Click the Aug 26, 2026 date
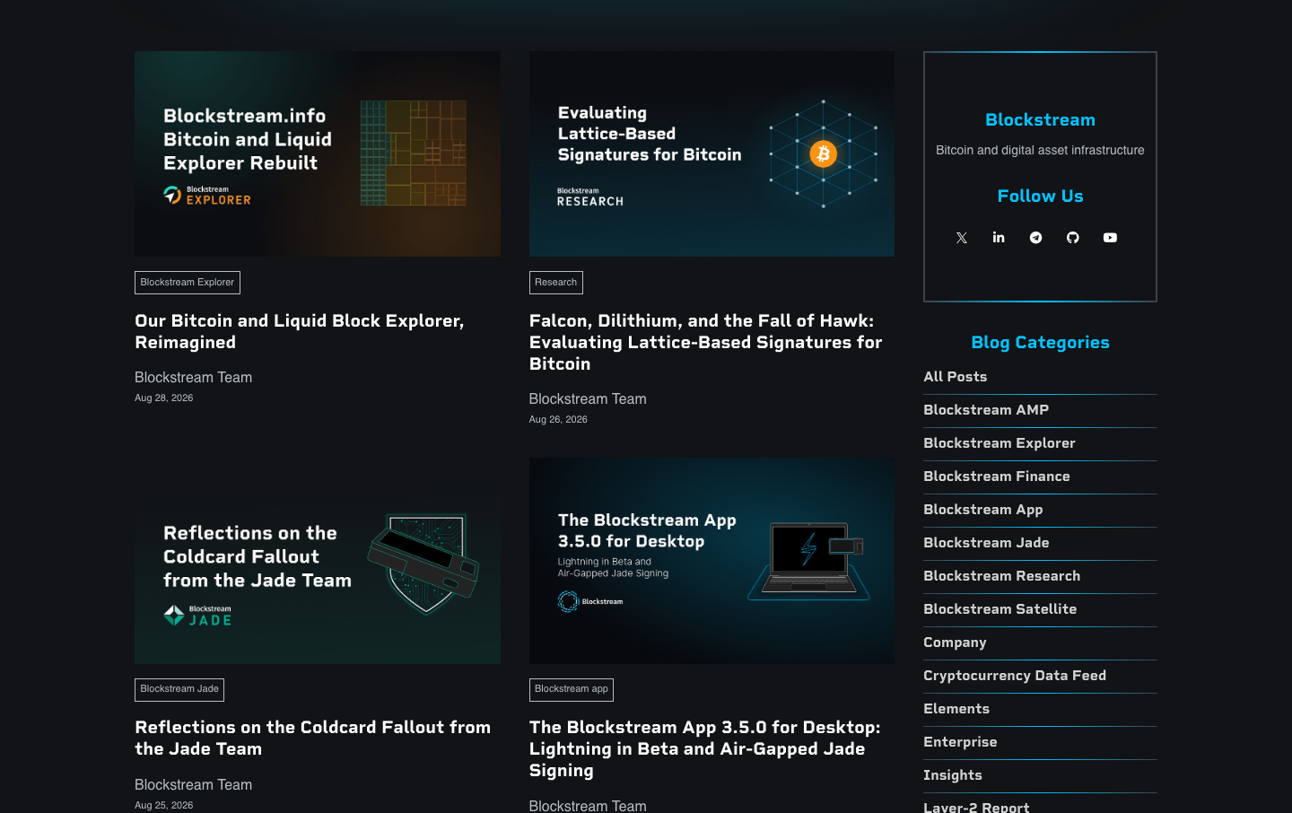 point(558,420)
